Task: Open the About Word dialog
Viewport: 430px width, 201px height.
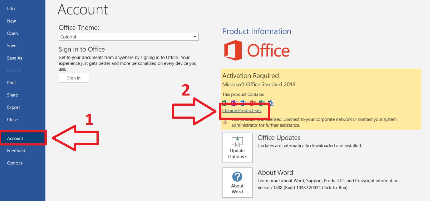Action: coord(237,182)
